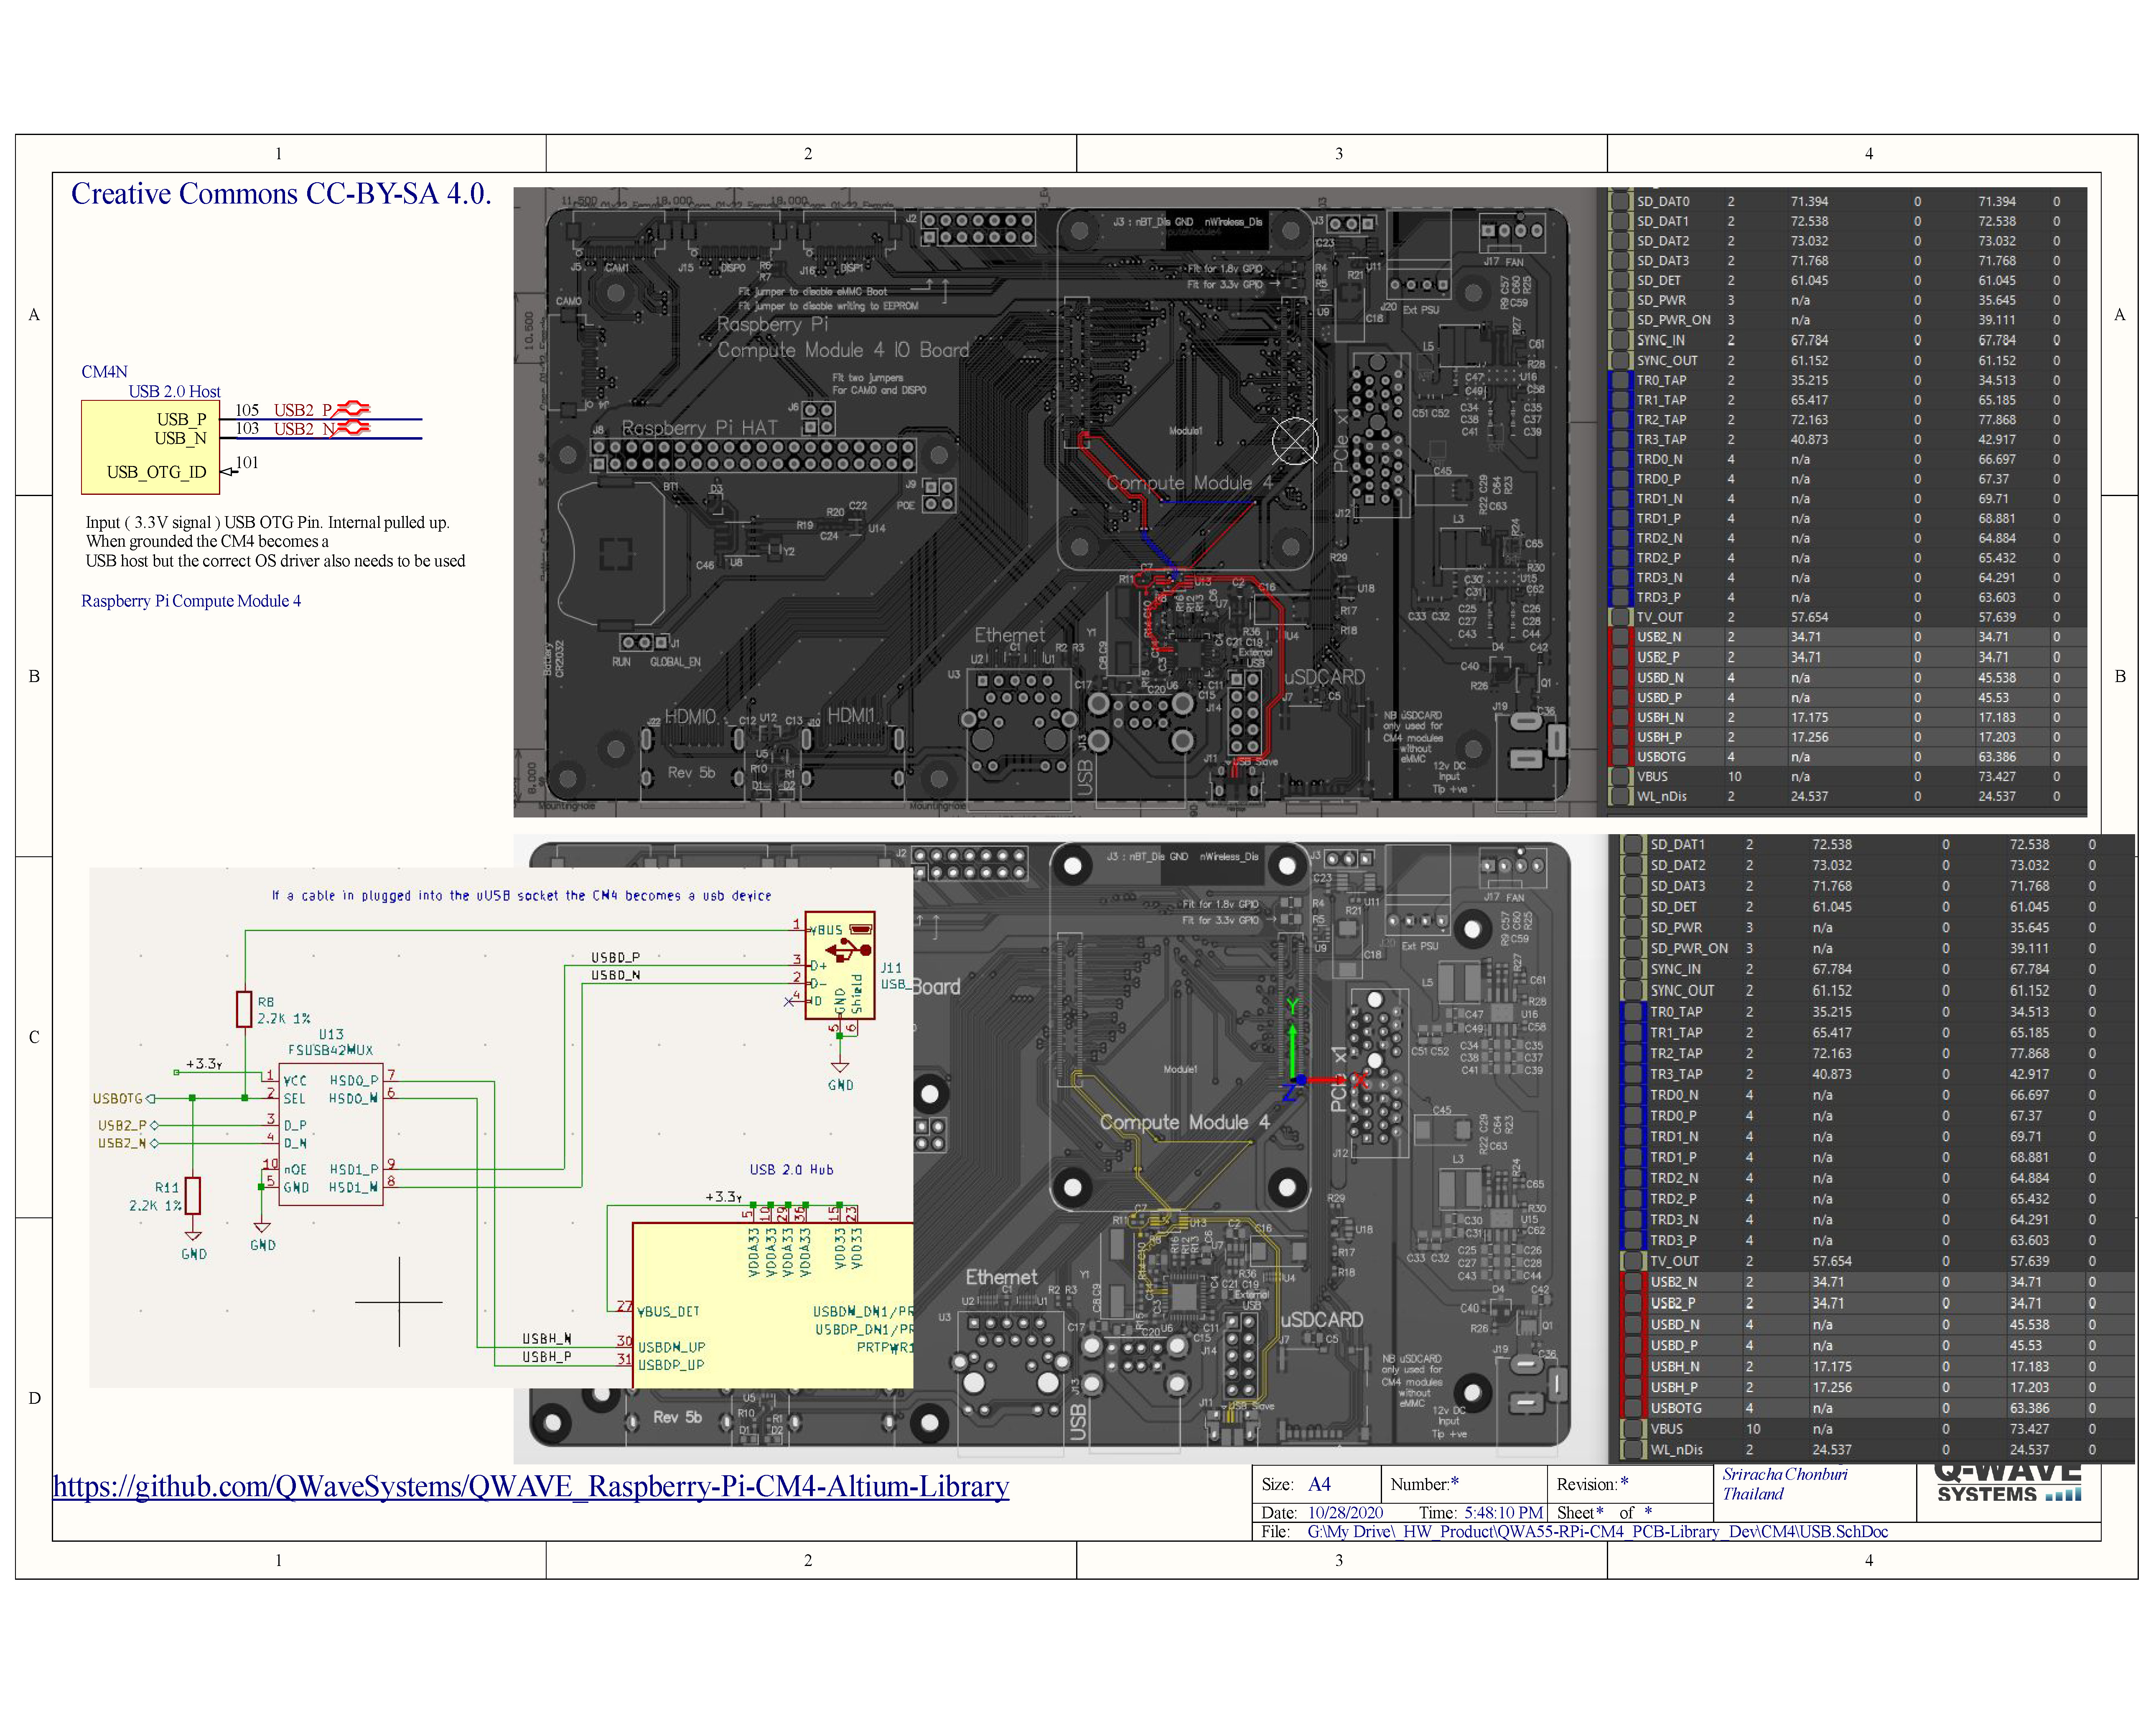Select the J11 USB_B micro connector symbol

pyautogui.click(x=840, y=965)
